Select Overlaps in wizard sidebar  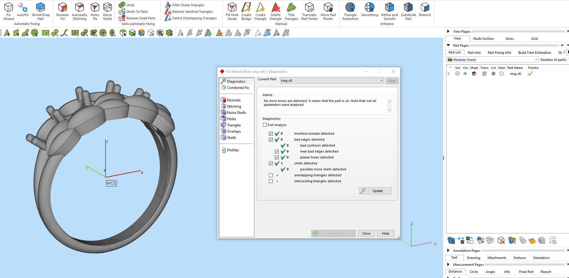pos(231,131)
